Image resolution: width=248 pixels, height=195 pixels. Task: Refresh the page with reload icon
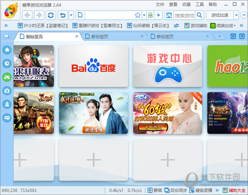click(x=51, y=15)
